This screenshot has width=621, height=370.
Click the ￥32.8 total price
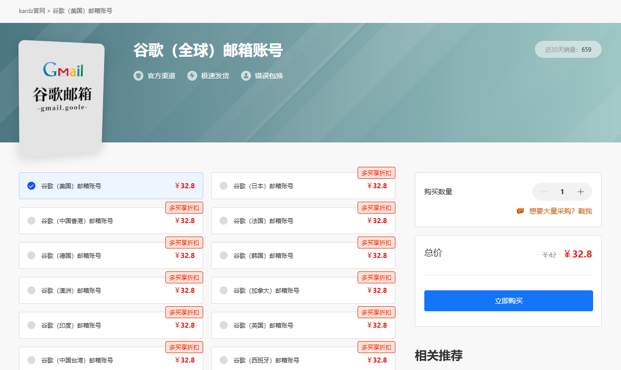click(x=578, y=254)
